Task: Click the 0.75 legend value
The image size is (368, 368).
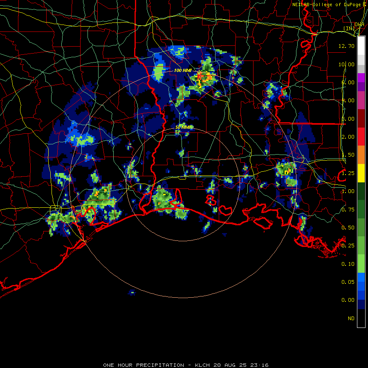Action: (348, 210)
